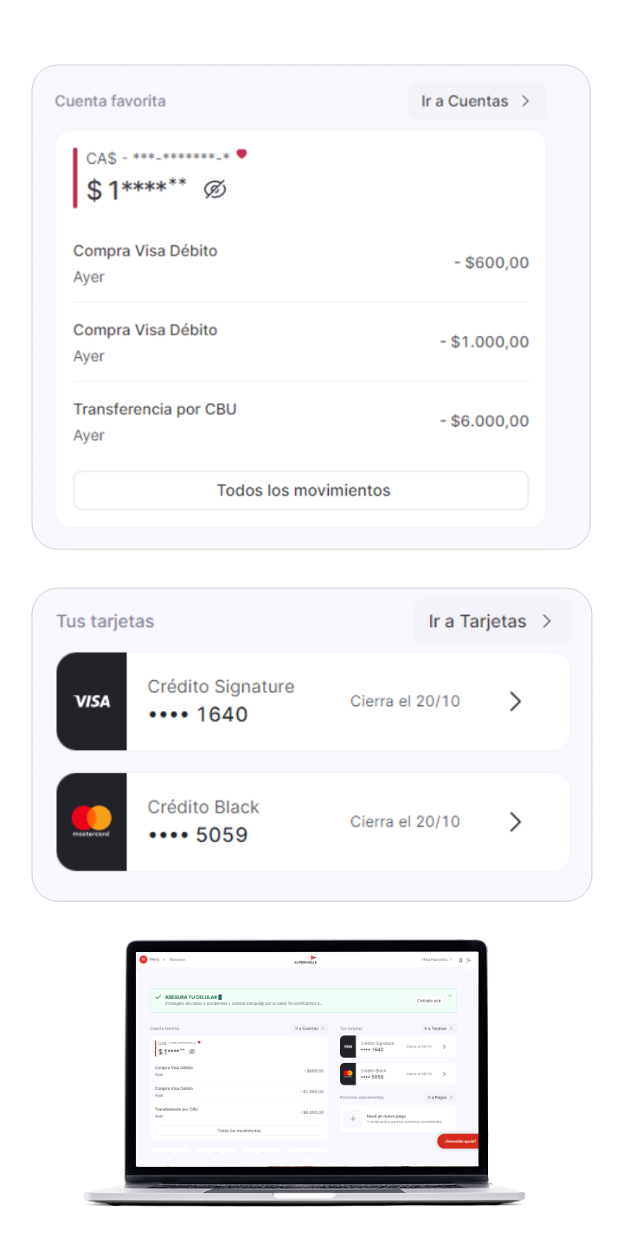The height and width of the screenshot is (1251, 623).
Task: Expand enlarged Crédito Black 5059 card chevron
Action: click(x=516, y=821)
